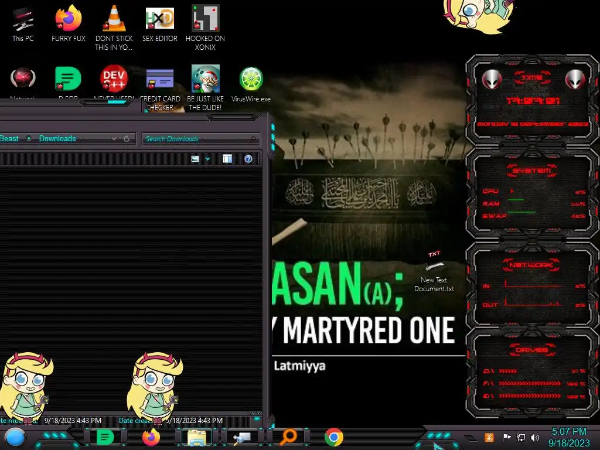
Task: Launch the HOOKED ON XONIX game icon
Action: 205,27
